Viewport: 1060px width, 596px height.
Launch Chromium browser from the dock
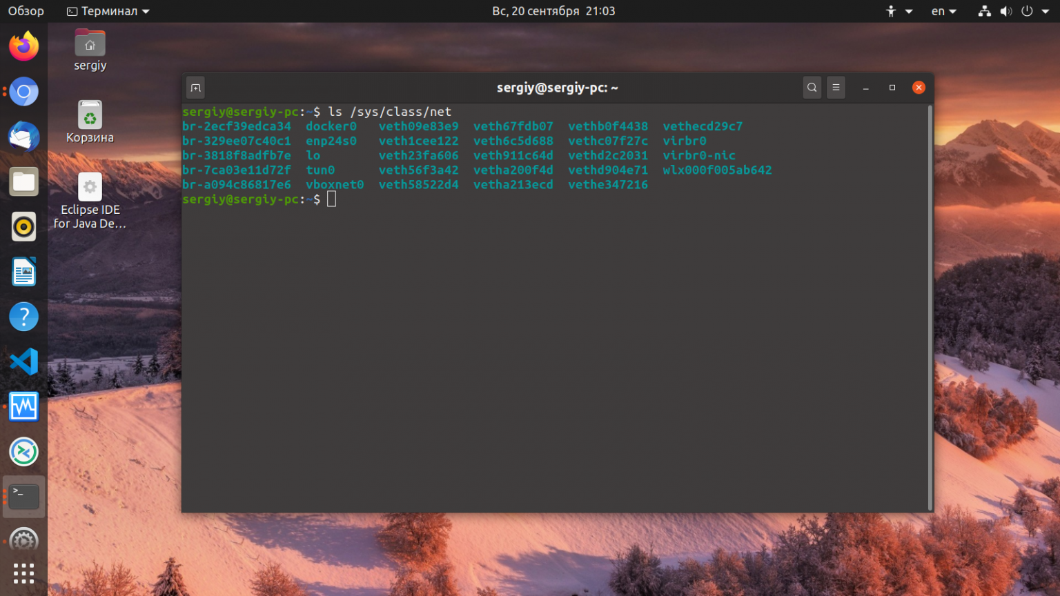click(24, 92)
